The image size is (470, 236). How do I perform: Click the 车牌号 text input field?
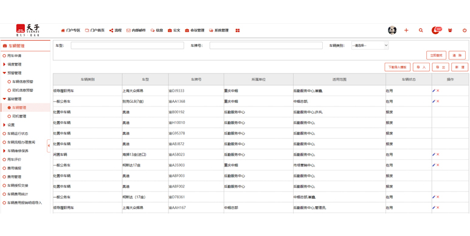[x=266, y=46]
